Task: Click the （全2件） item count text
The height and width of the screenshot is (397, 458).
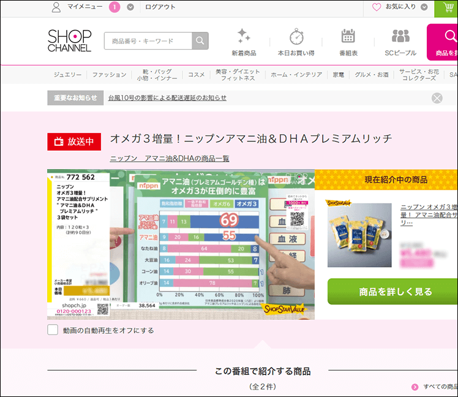Action: tap(263, 387)
